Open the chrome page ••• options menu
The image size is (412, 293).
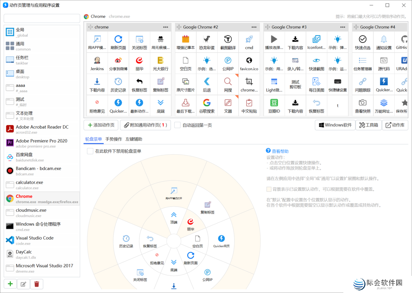coord(165,27)
